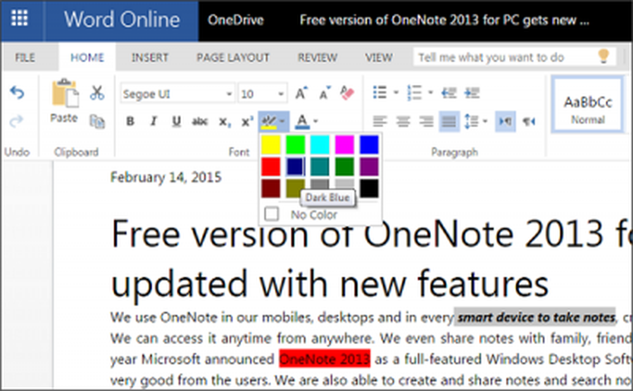Click the Grow Font icon

(x=301, y=93)
